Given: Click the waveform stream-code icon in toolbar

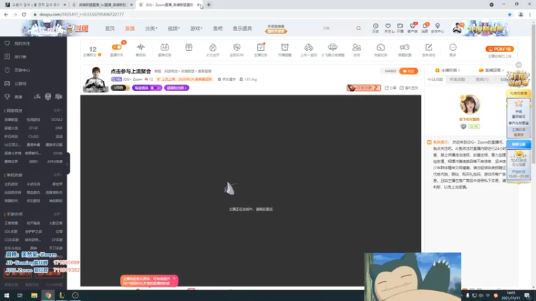Looking at the screenshot, I should (x=141, y=47).
